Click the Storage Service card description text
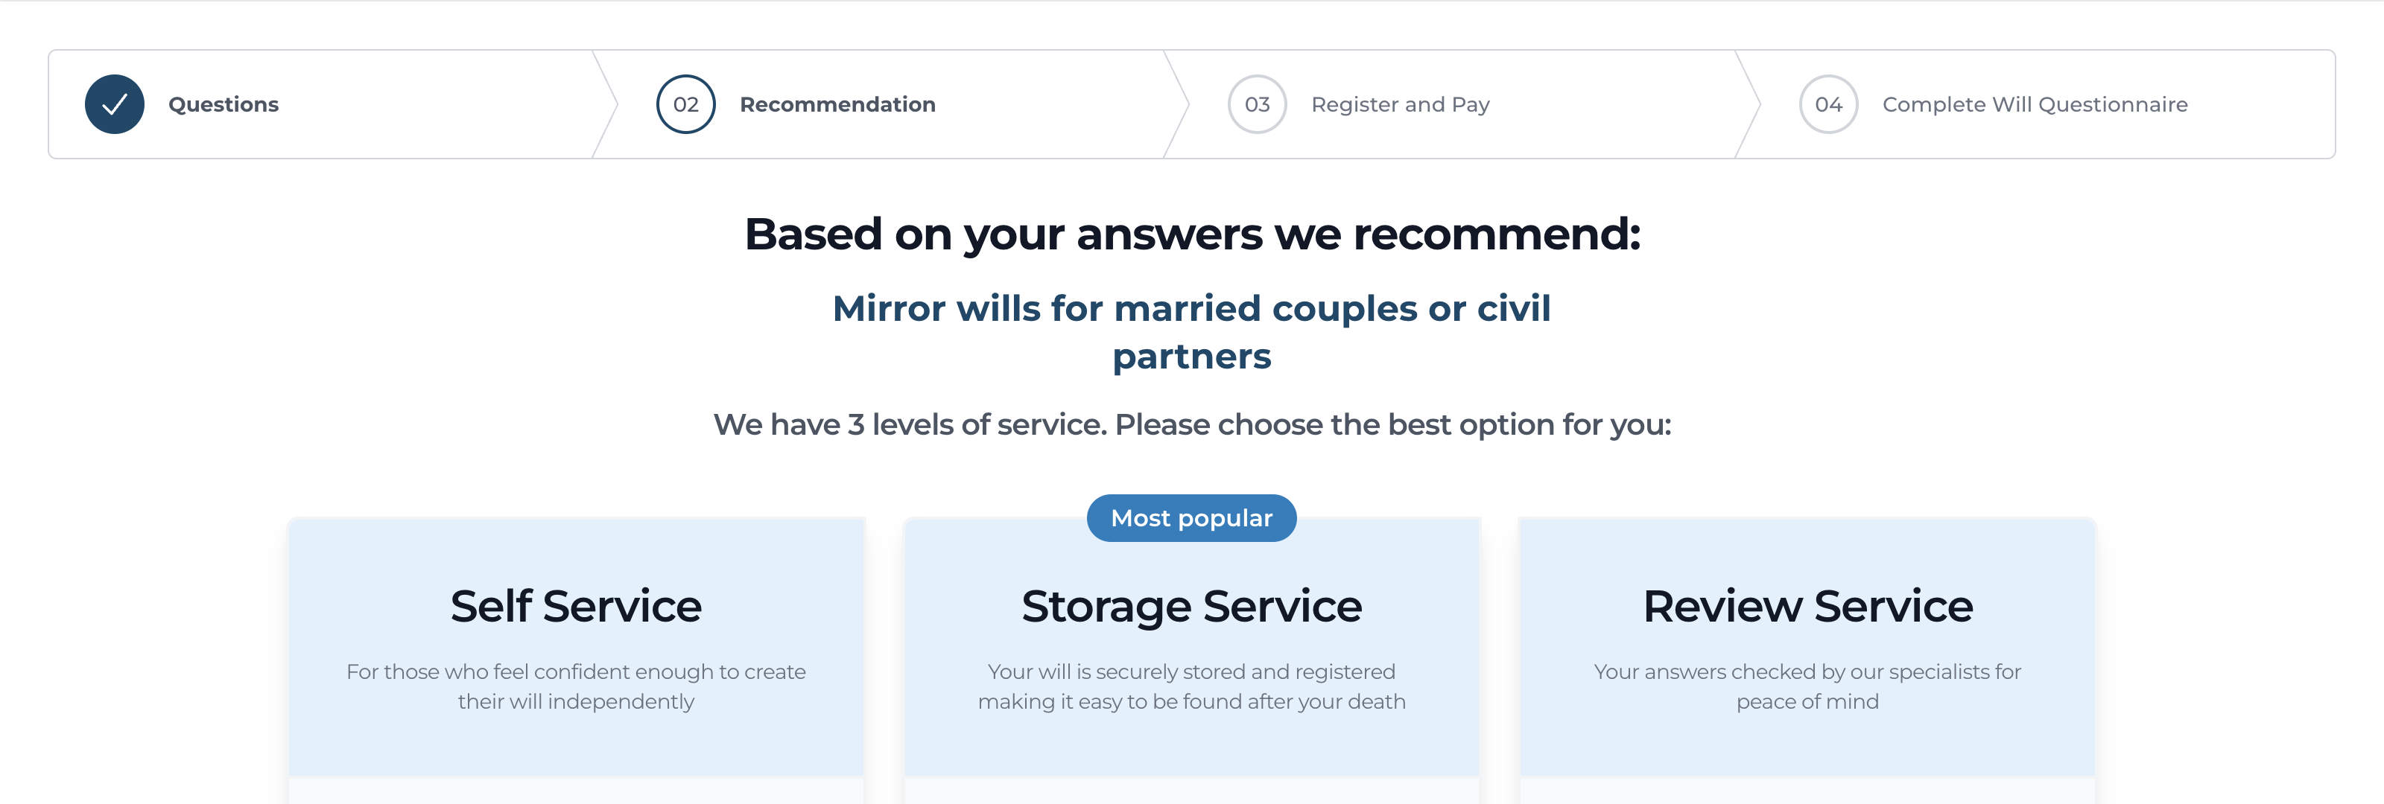 tap(1191, 686)
